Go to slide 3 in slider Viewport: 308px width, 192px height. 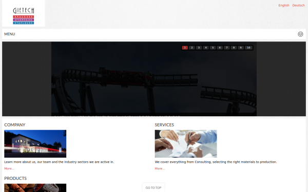(199, 48)
